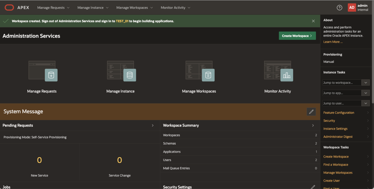Click the Mail Queue Entries row
The image size is (374, 189).
click(x=240, y=168)
